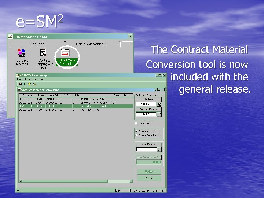Open the Edit menu

click(25, 79)
